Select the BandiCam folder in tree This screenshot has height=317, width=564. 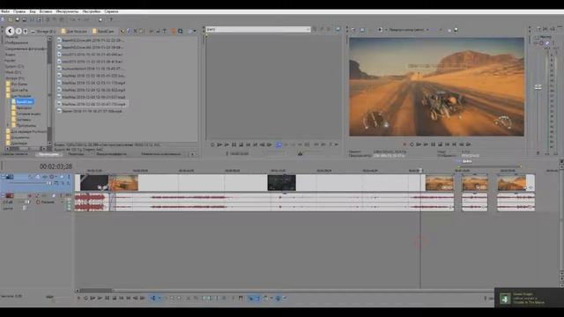(x=24, y=102)
